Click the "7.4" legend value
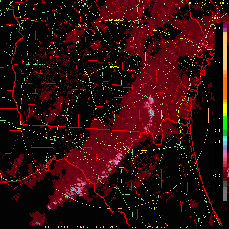This screenshot has width=229, height=229. coord(218,63)
